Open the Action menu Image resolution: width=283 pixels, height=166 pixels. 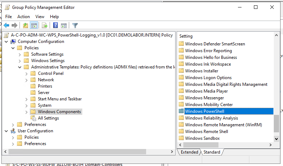coord(23,17)
